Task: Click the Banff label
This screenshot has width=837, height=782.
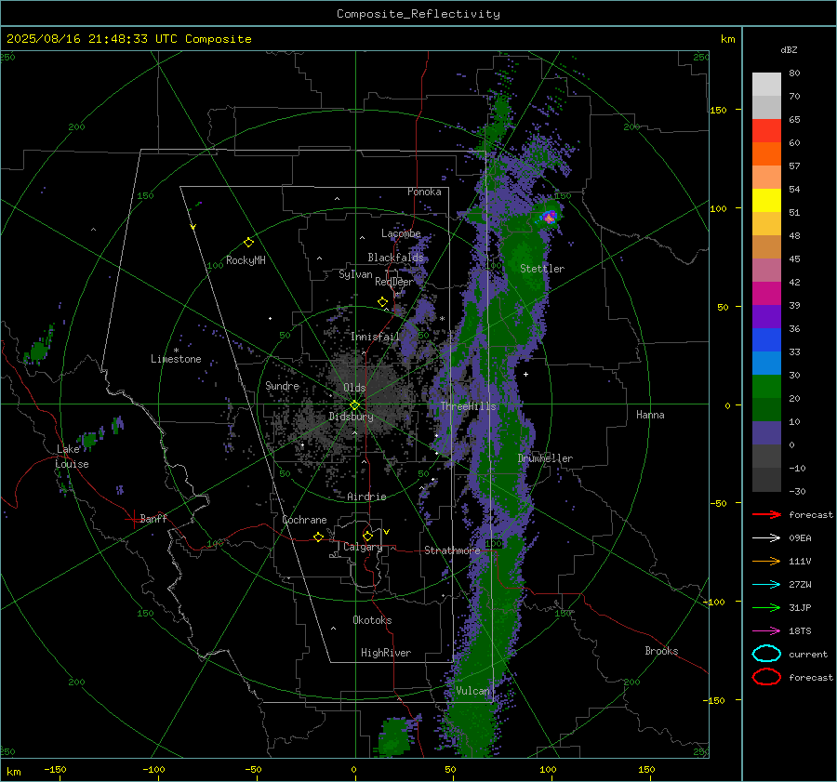Action: click(x=153, y=518)
